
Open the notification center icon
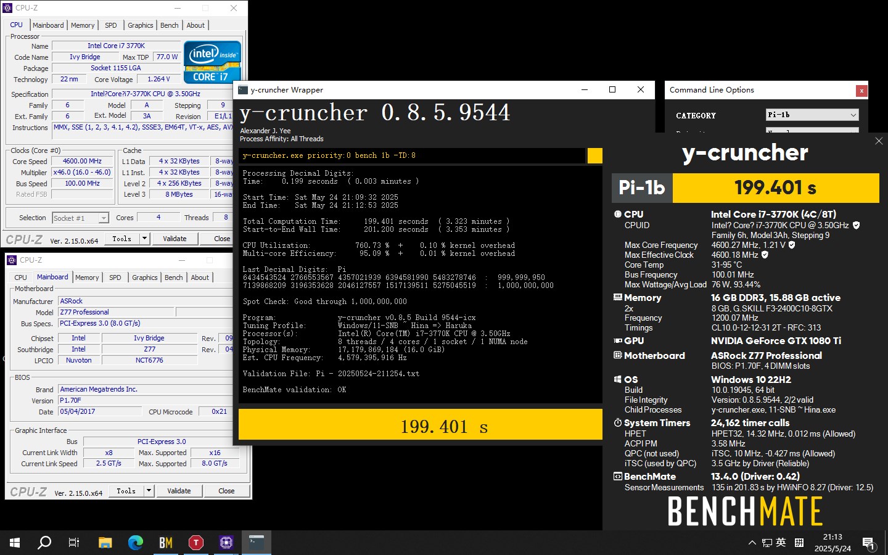tap(868, 543)
